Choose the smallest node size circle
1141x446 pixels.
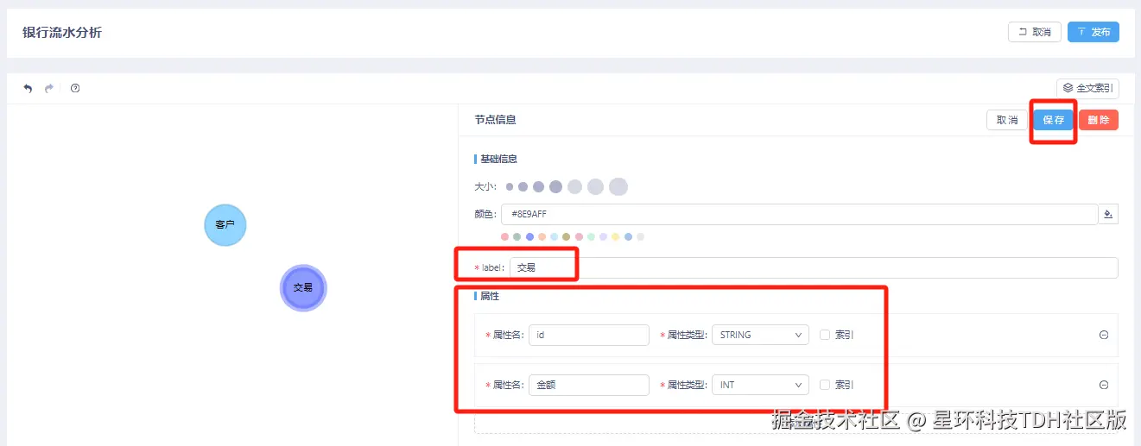510,186
